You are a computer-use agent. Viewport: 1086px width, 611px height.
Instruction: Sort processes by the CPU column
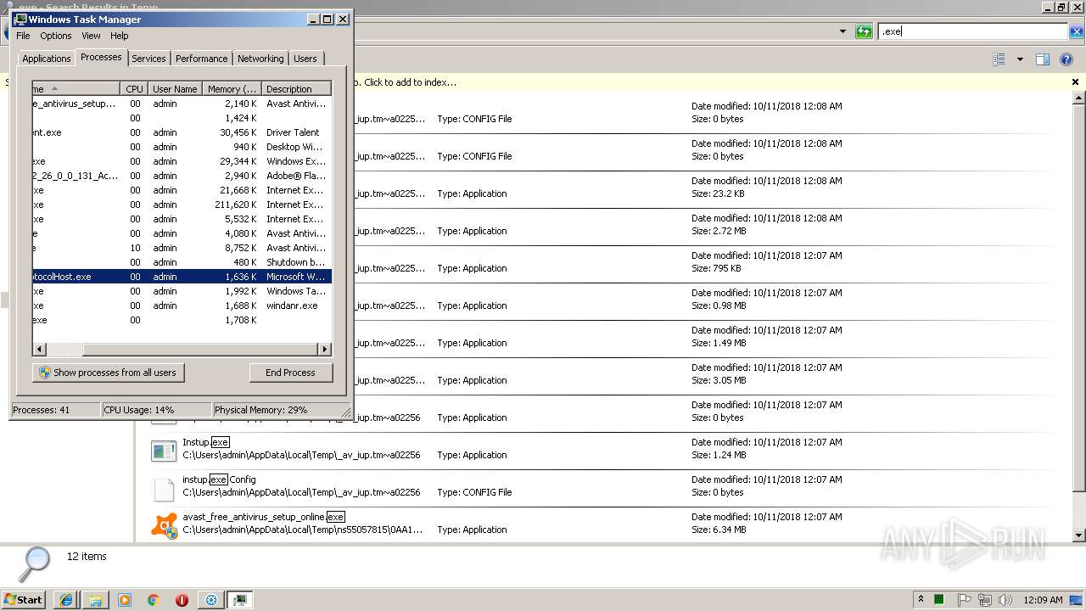(134, 89)
